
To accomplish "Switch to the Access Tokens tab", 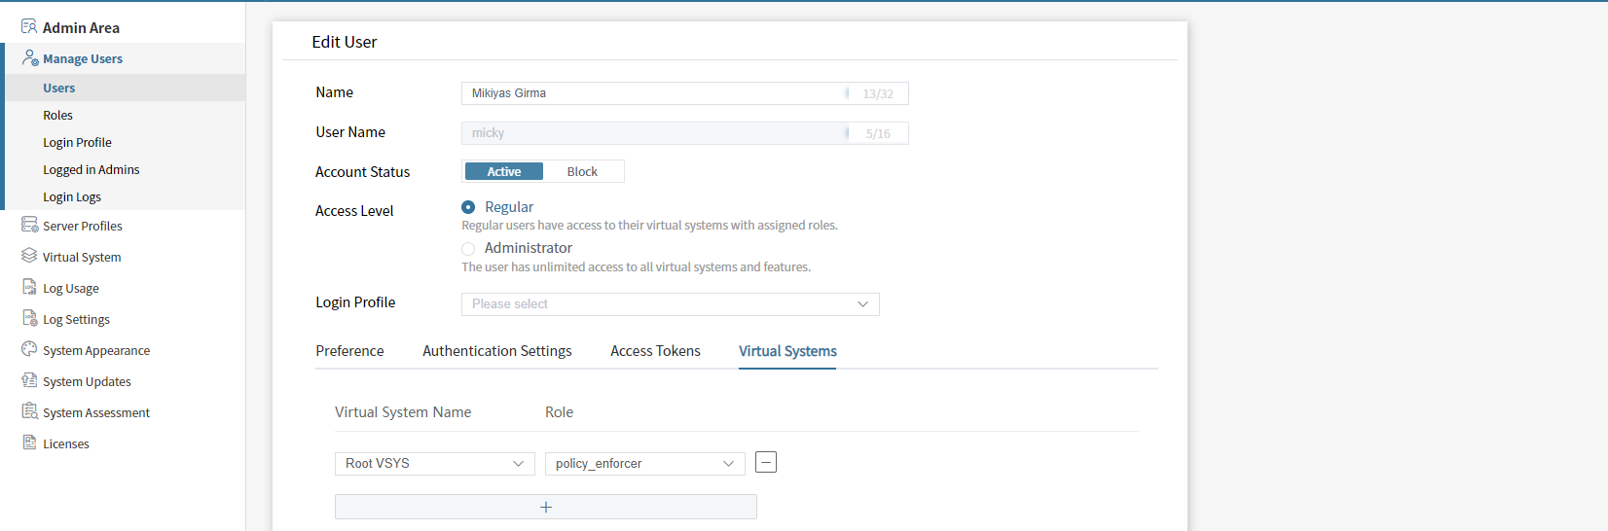I will click(x=655, y=351).
